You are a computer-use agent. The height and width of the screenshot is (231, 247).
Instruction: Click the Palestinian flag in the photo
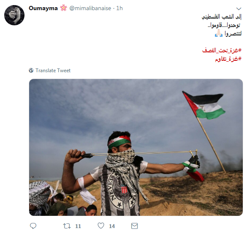(204, 105)
